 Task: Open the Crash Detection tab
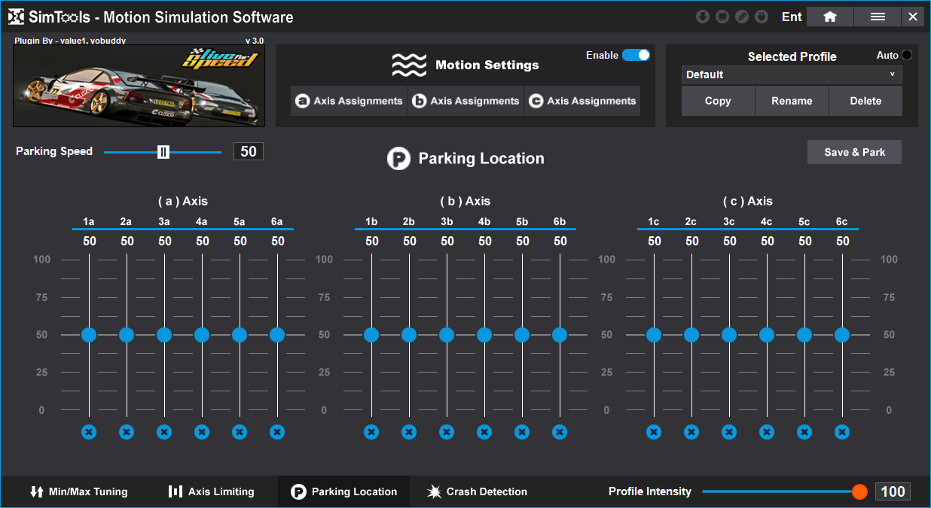[x=477, y=491]
